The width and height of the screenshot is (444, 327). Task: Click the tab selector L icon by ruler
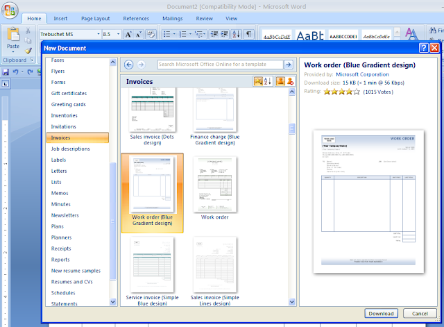[6, 84]
